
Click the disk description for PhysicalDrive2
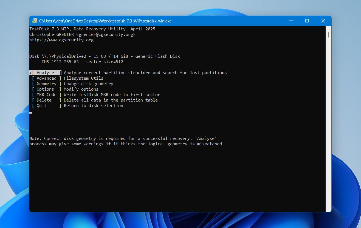105,56
